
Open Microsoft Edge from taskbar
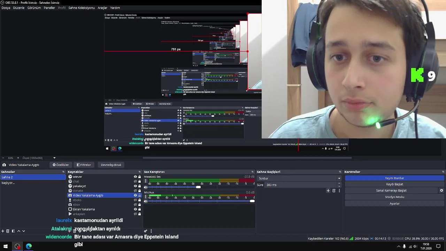point(29,246)
